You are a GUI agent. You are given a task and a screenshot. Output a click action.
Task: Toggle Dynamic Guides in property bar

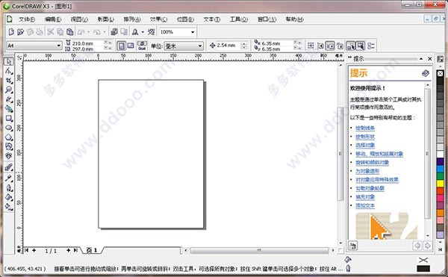click(x=340, y=46)
